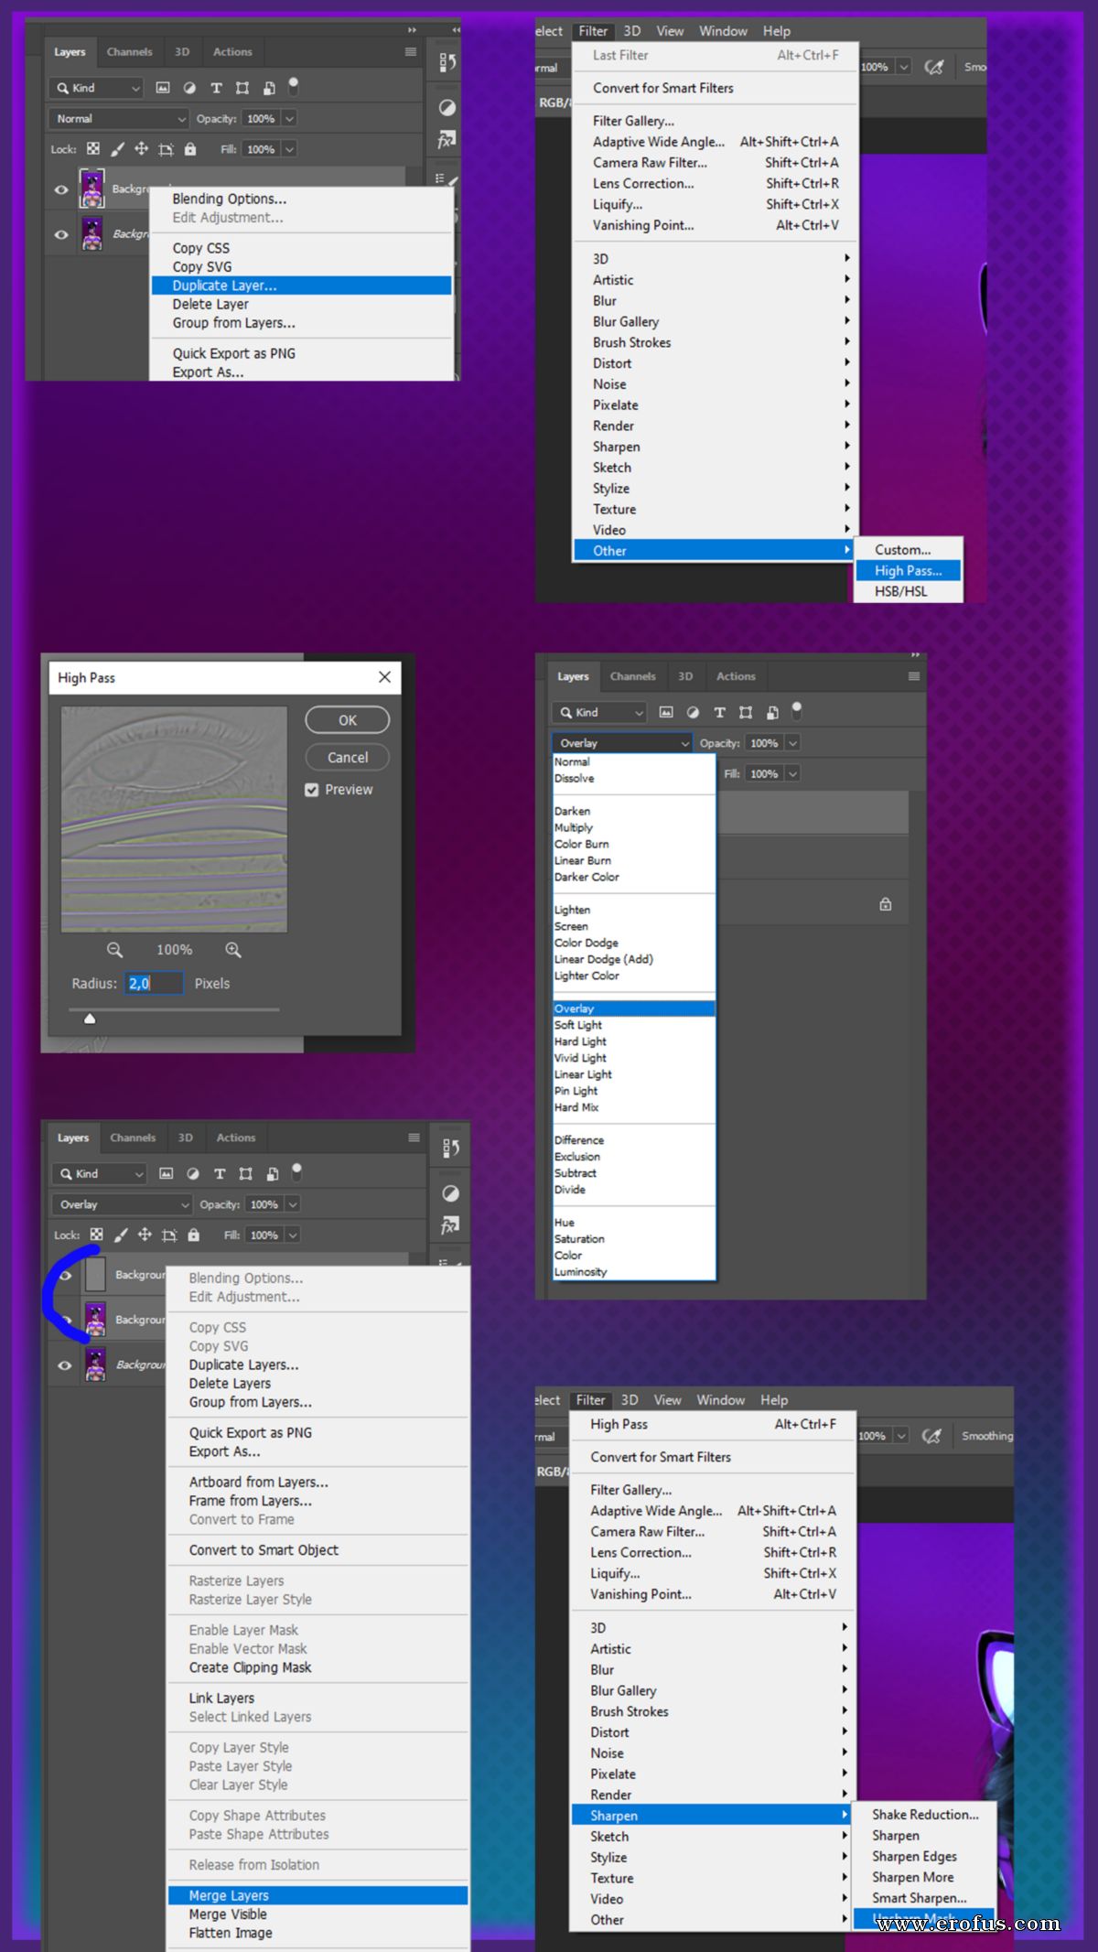Click the High Pass preview image
1098x1952 pixels.
pos(174,819)
